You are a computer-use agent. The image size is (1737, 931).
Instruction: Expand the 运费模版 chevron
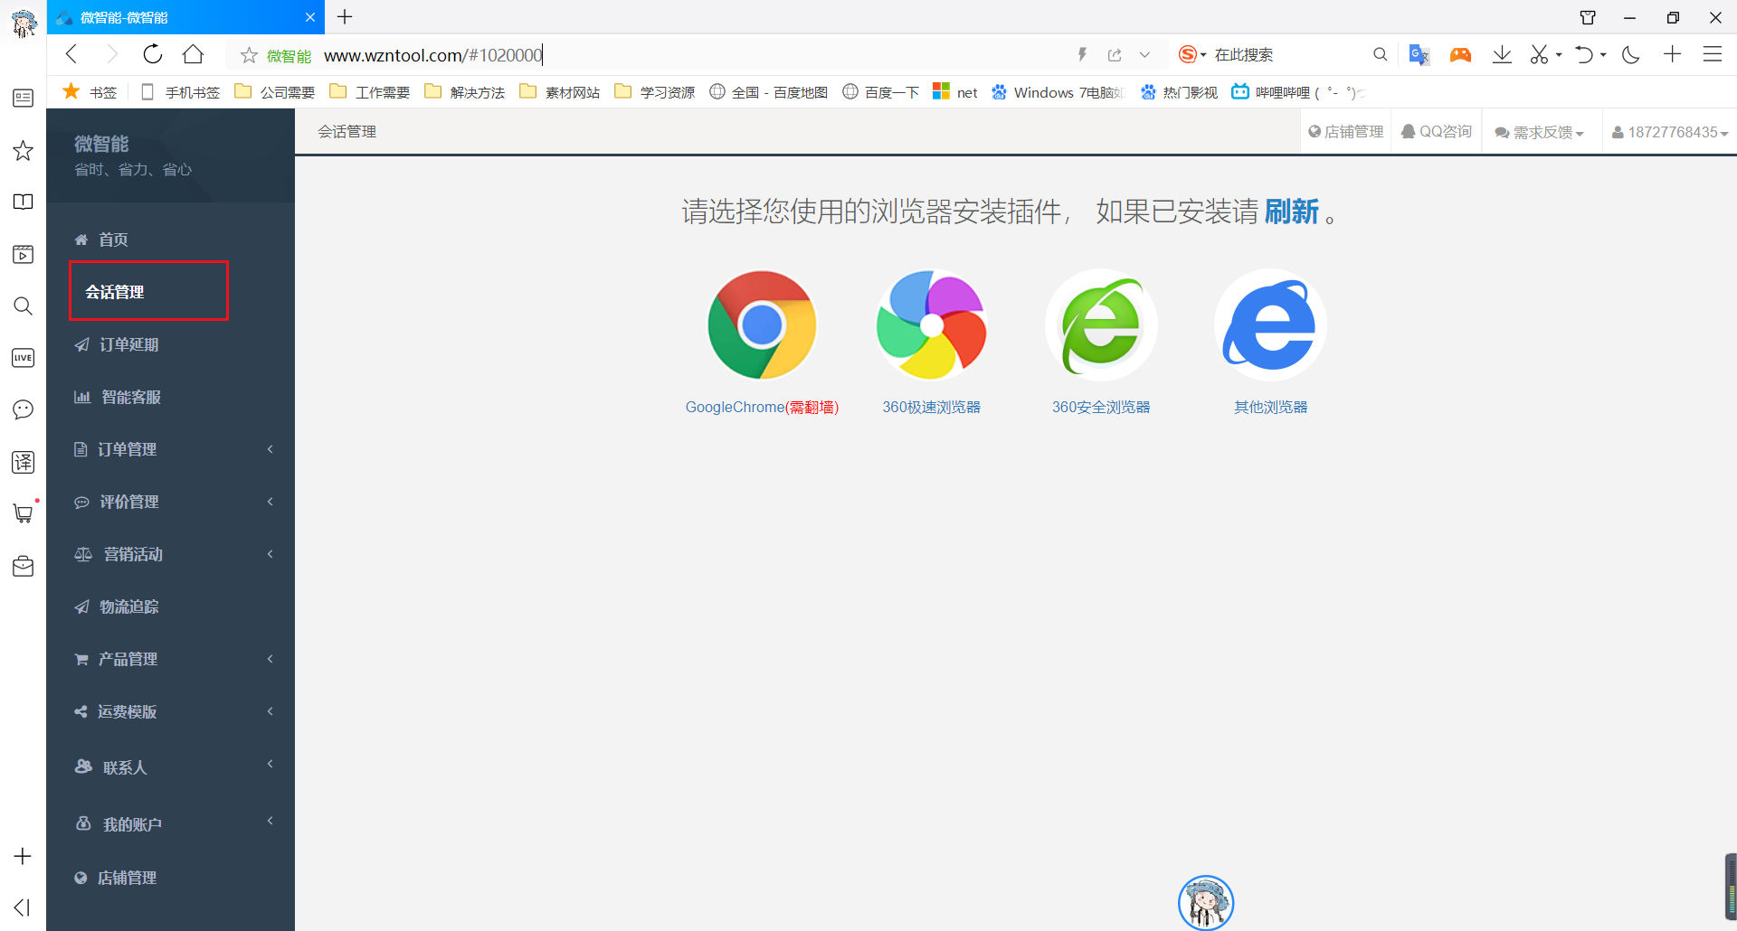[270, 711]
